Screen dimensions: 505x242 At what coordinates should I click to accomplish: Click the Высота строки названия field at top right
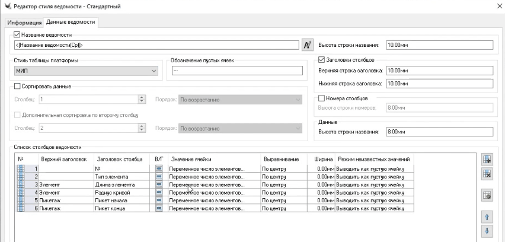point(439,44)
